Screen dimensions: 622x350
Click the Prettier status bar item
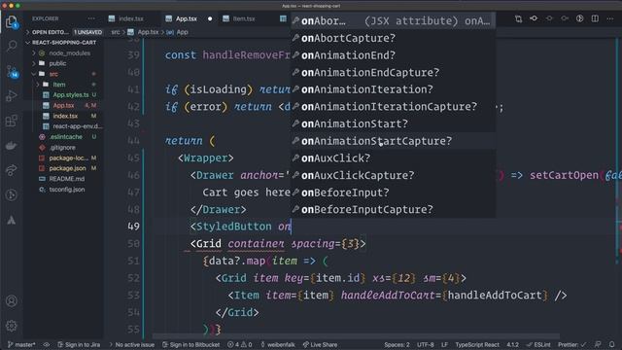pyautogui.click(x=571, y=344)
